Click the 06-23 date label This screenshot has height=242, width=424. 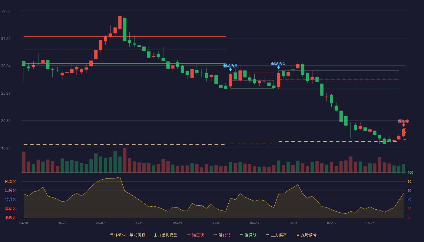254,223
